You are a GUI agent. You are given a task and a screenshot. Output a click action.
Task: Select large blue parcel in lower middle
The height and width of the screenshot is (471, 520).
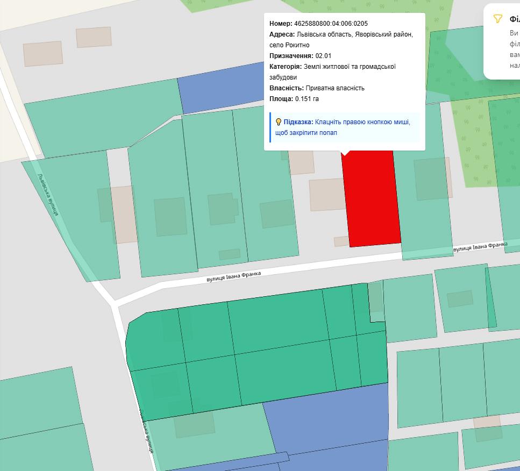(x=332, y=421)
